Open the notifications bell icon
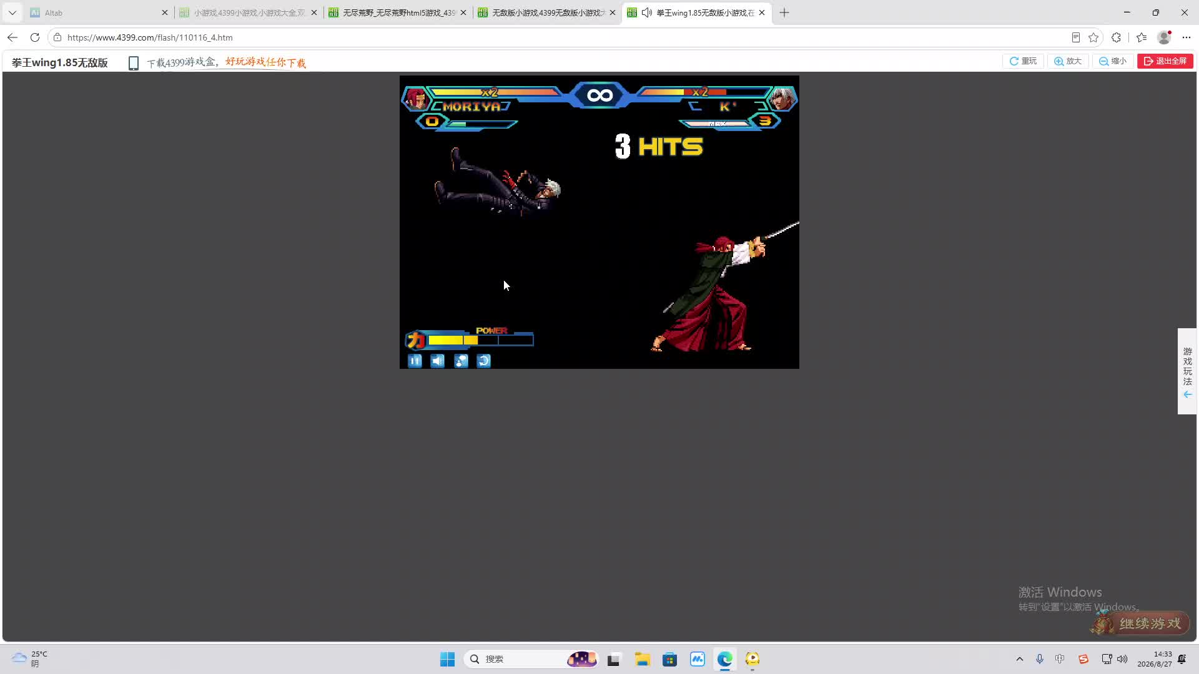Image resolution: width=1199 pixels, height=674 pixels. pyautogui.click(x=1182, y=659)
